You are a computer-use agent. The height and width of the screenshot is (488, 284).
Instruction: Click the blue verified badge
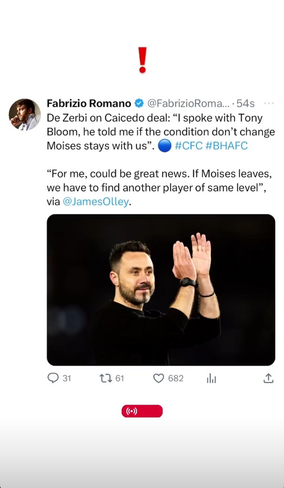(139, 103)
